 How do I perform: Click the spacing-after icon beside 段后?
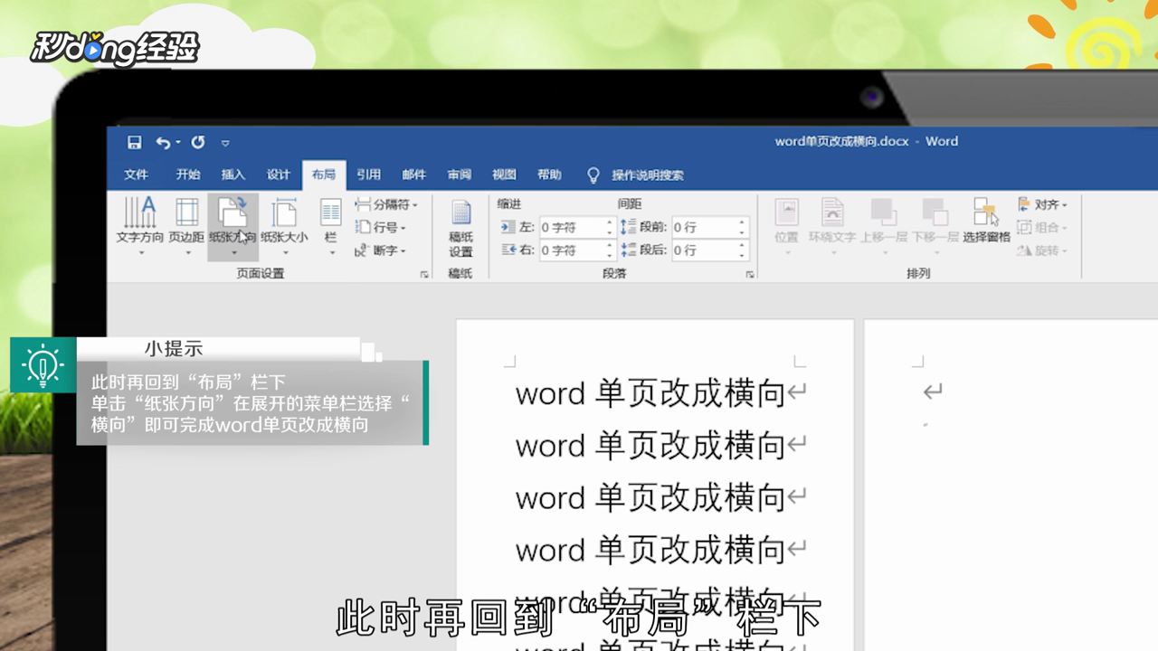point(629,250)
